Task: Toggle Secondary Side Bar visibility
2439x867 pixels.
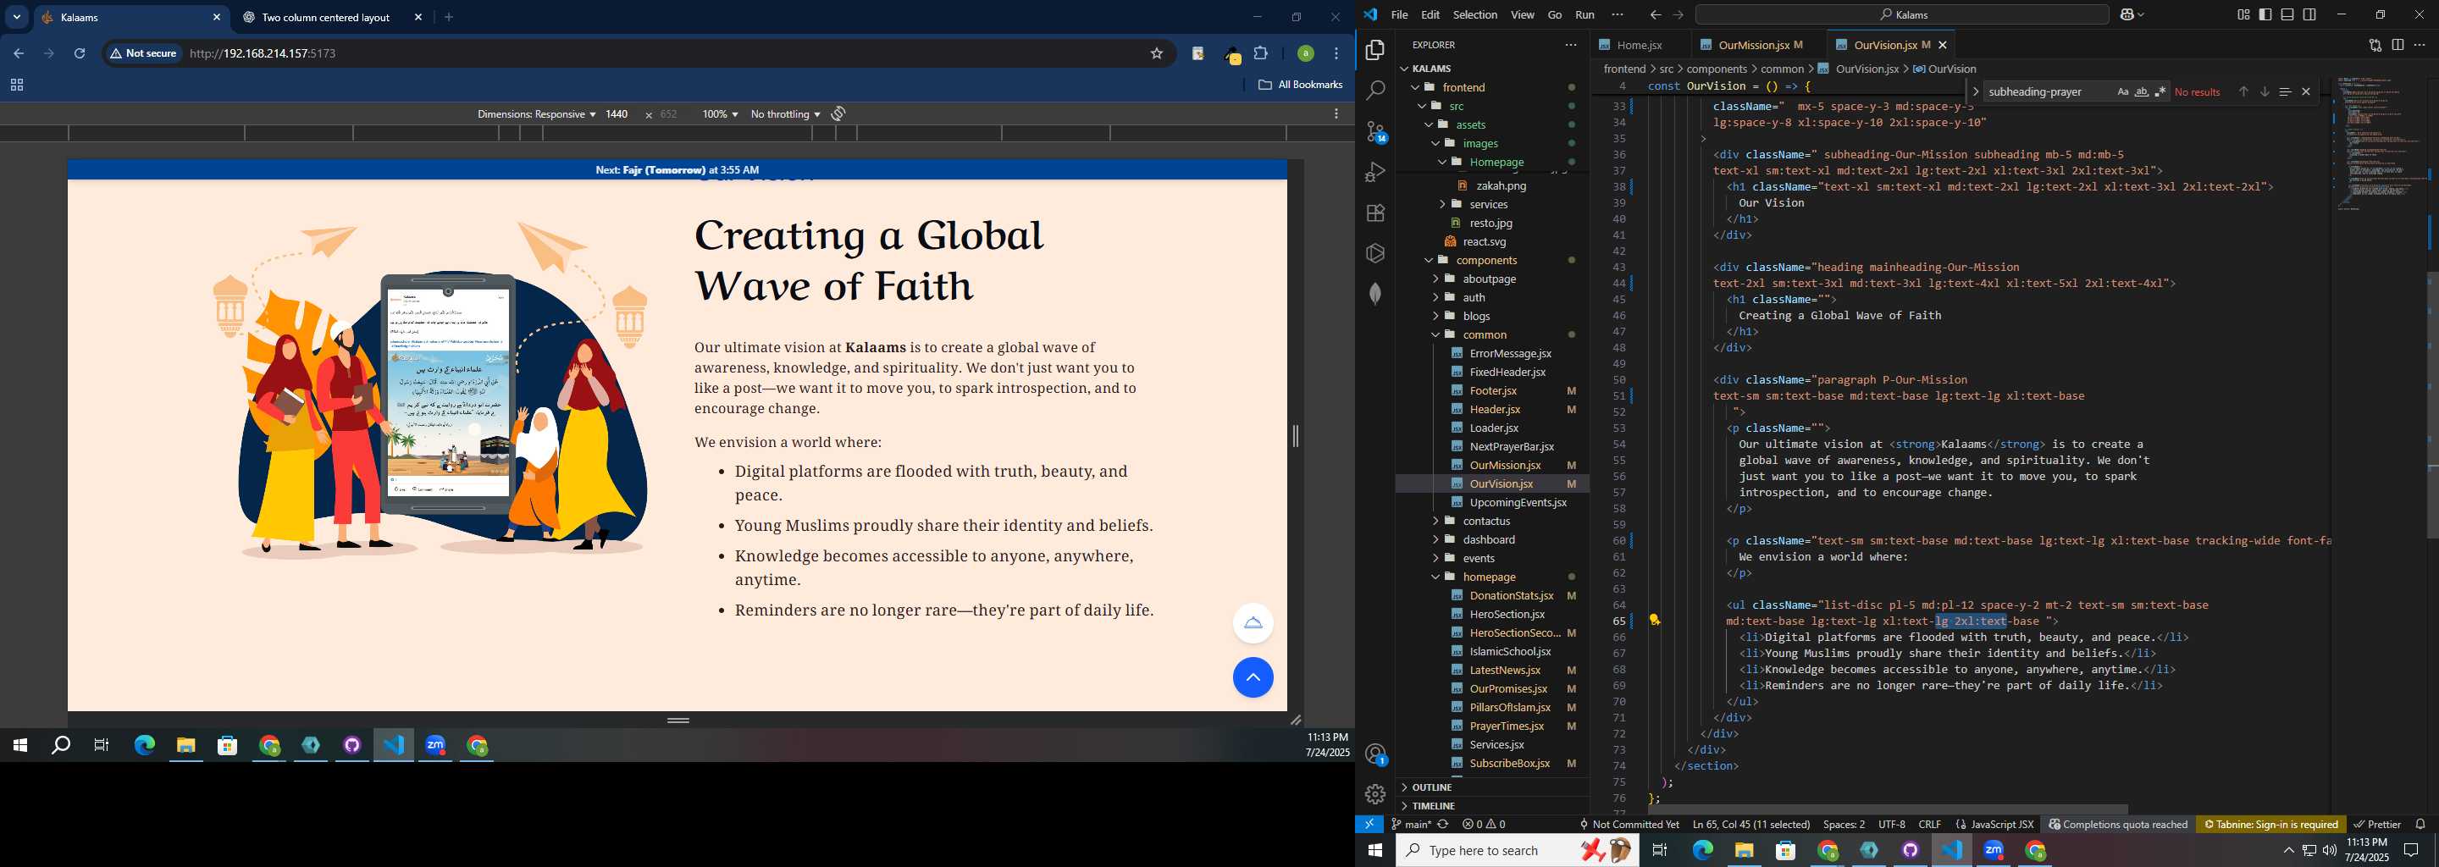Action: 2309,14
